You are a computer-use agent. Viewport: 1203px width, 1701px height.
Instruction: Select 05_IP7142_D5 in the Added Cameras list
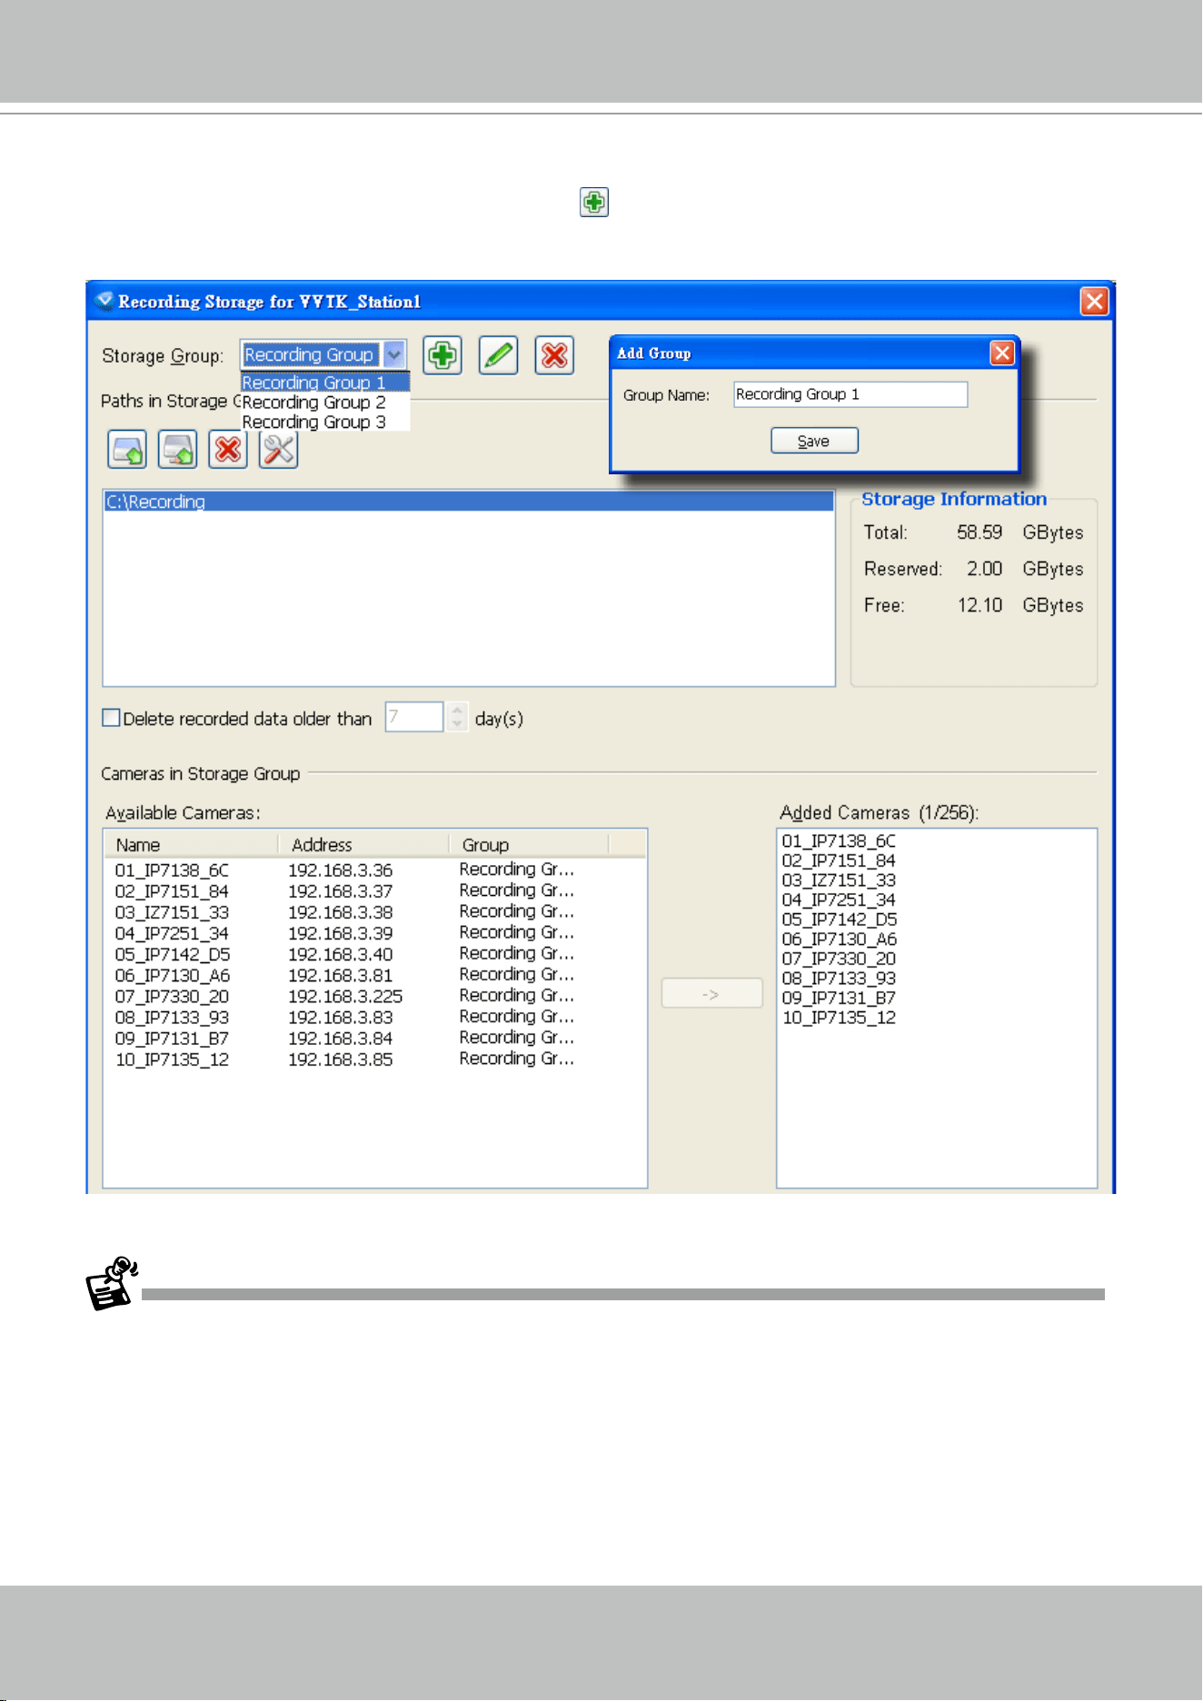839,920
